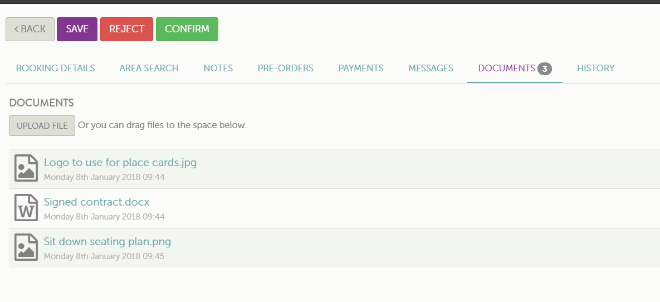Save the booking
The height and width of the screenshot is (302, 660).
coord(77,29)
